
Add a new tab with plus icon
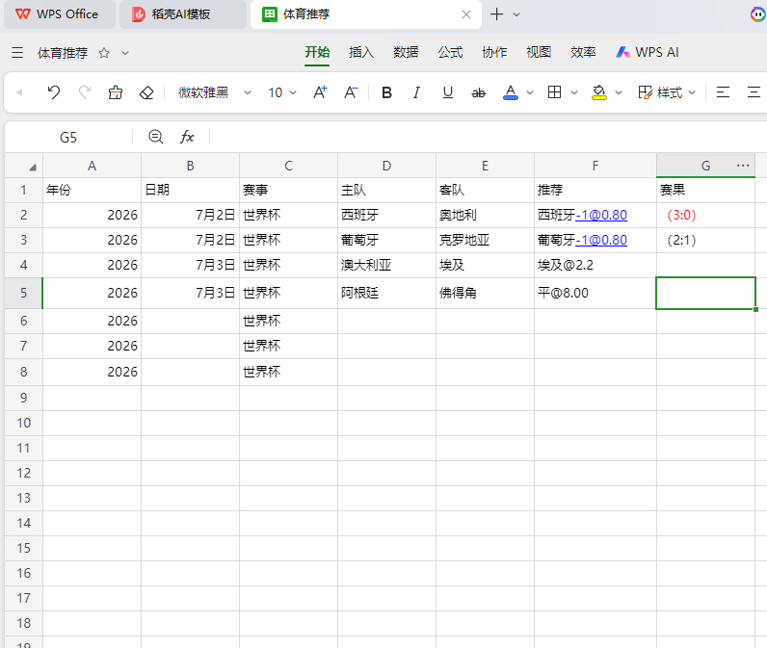[x=496, y=14]
